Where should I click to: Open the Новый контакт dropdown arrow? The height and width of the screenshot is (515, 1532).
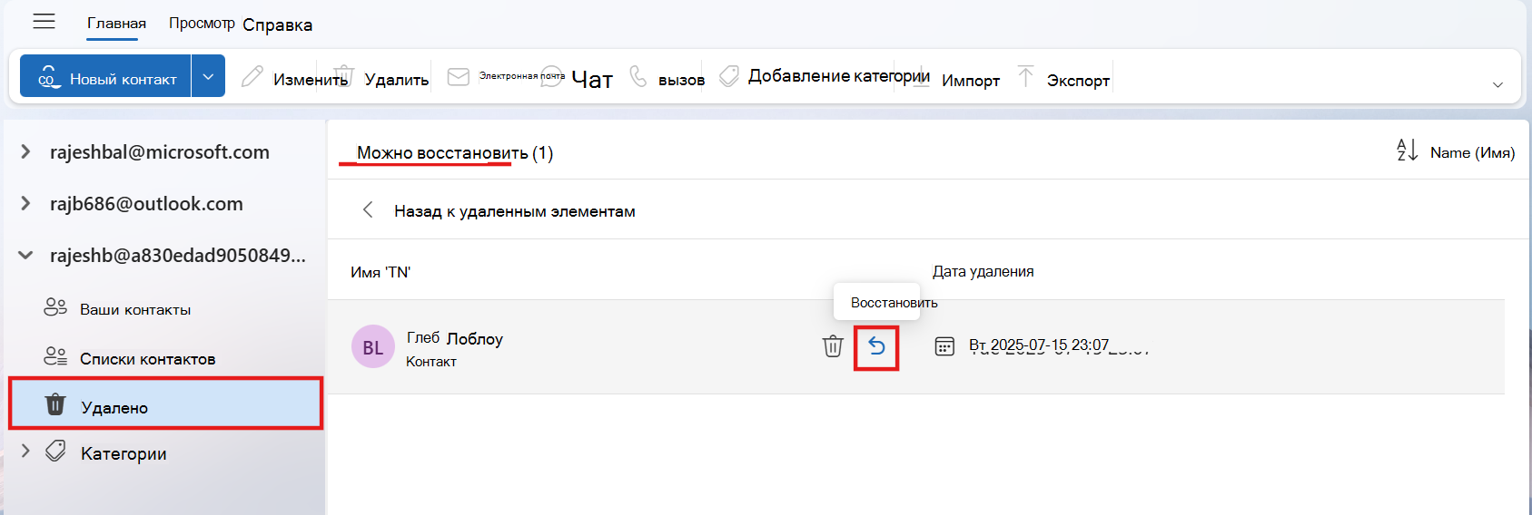pyautogui.click(x=208, y=76)
